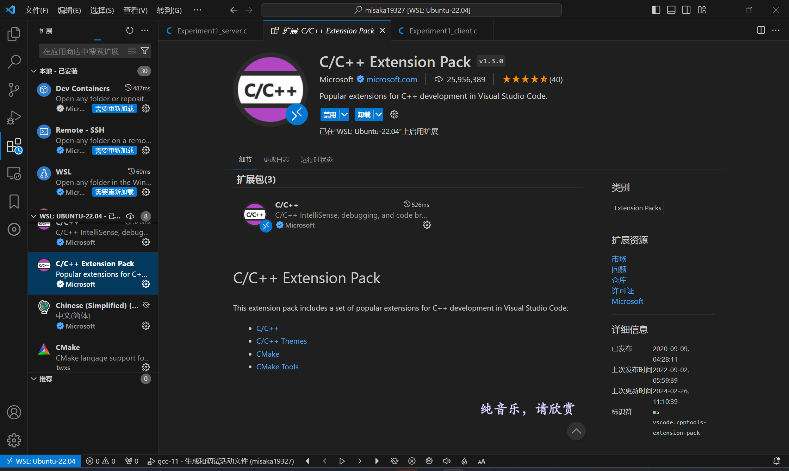Go back in navigation history
Screen dimensions: 789x471
tap(234, 10)
